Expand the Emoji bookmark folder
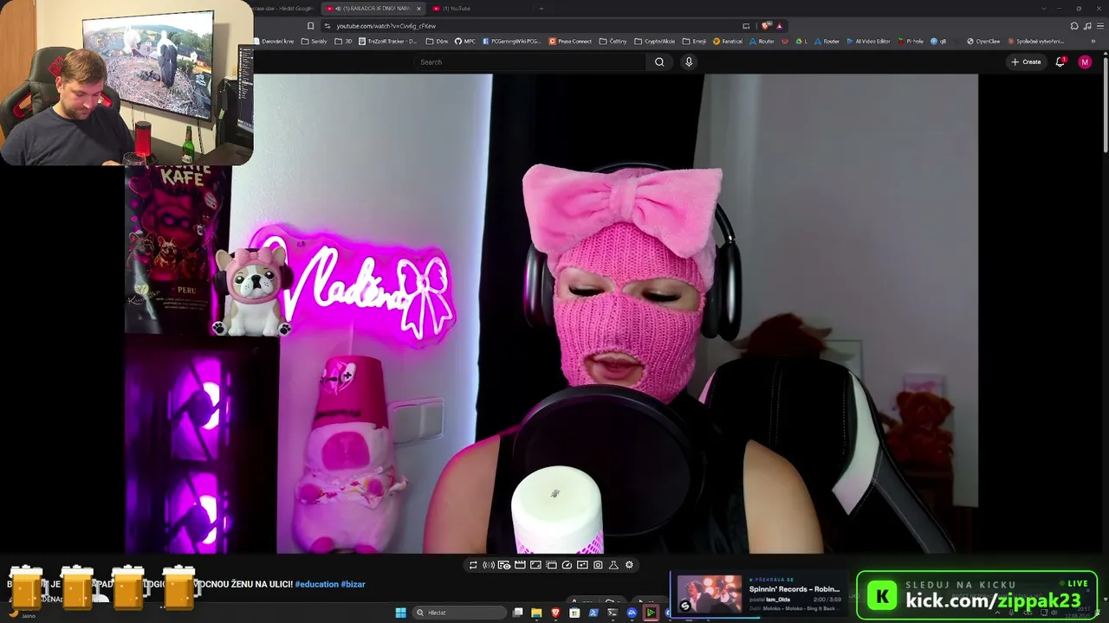This screenshot has width=1109, height=623. point(695,42)
